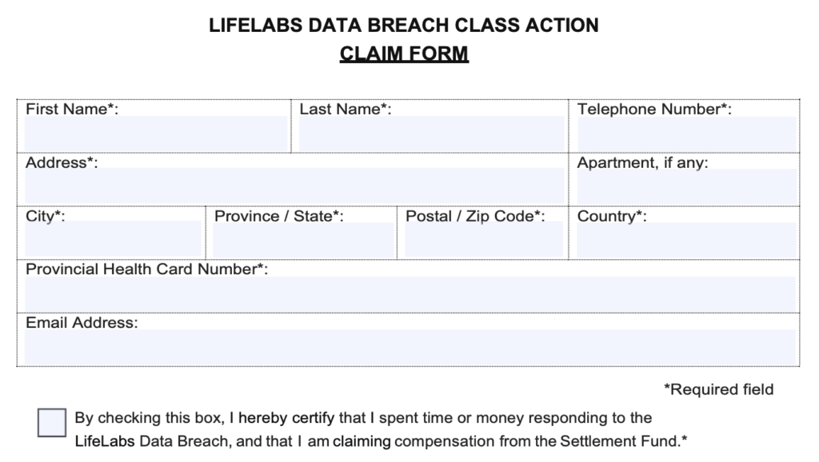The height and width of the screenshot is (462, 819).
Task: Check the certification box for claiming compensation
Action: point(52,422)
